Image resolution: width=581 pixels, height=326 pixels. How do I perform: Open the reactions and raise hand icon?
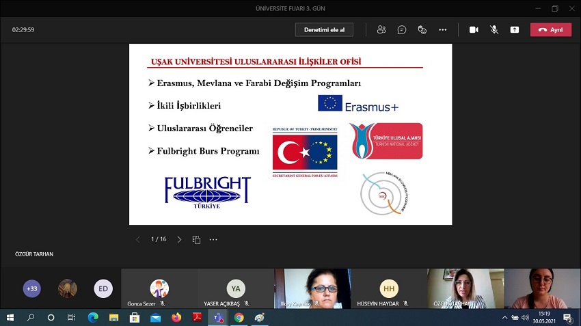pos(422,29)
